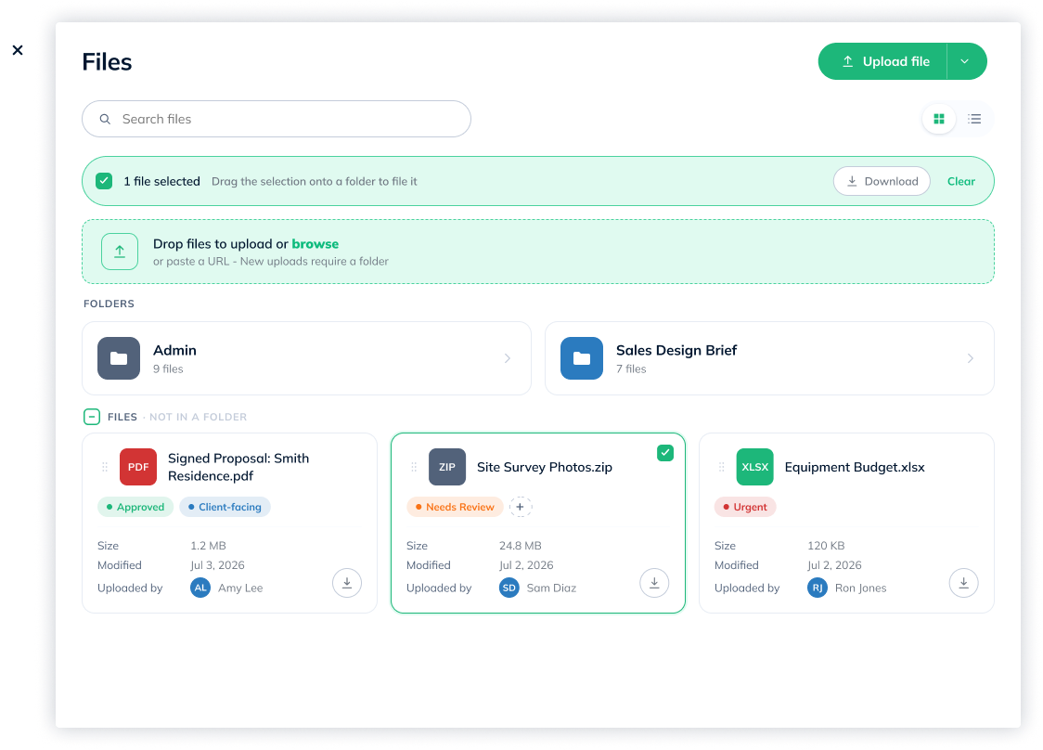Expand Sales Design Brief chevron
The image size is (1043, 750).
[971, 358]
